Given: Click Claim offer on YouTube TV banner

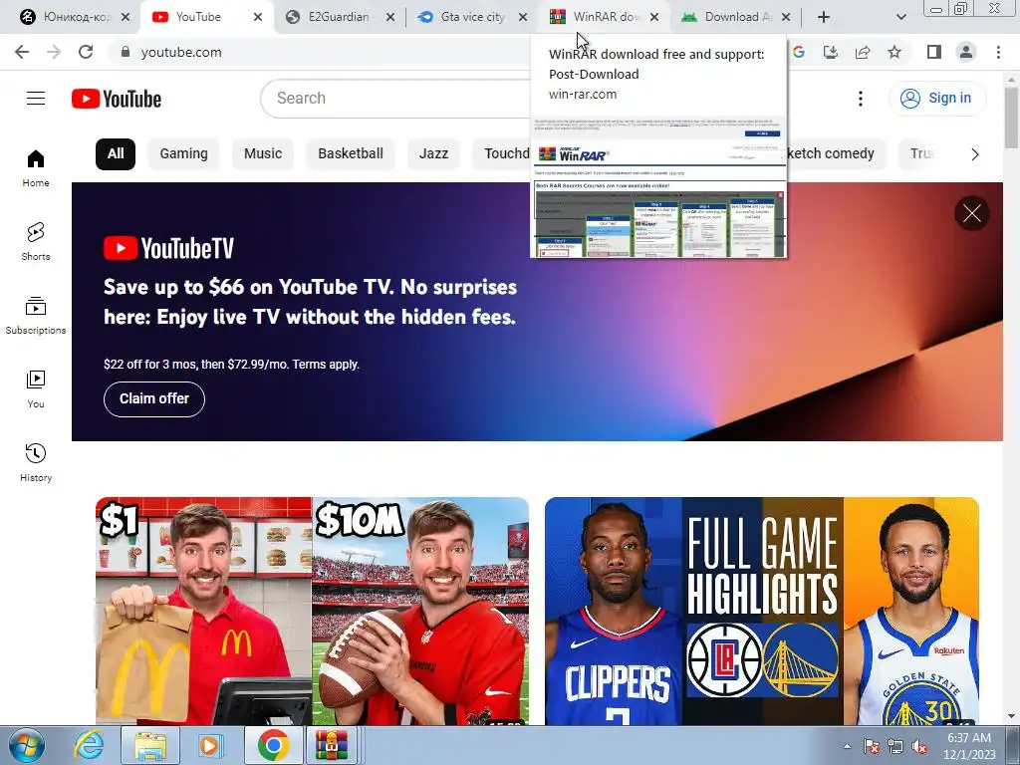Looking at the screenshot, I should pos(154,398).
